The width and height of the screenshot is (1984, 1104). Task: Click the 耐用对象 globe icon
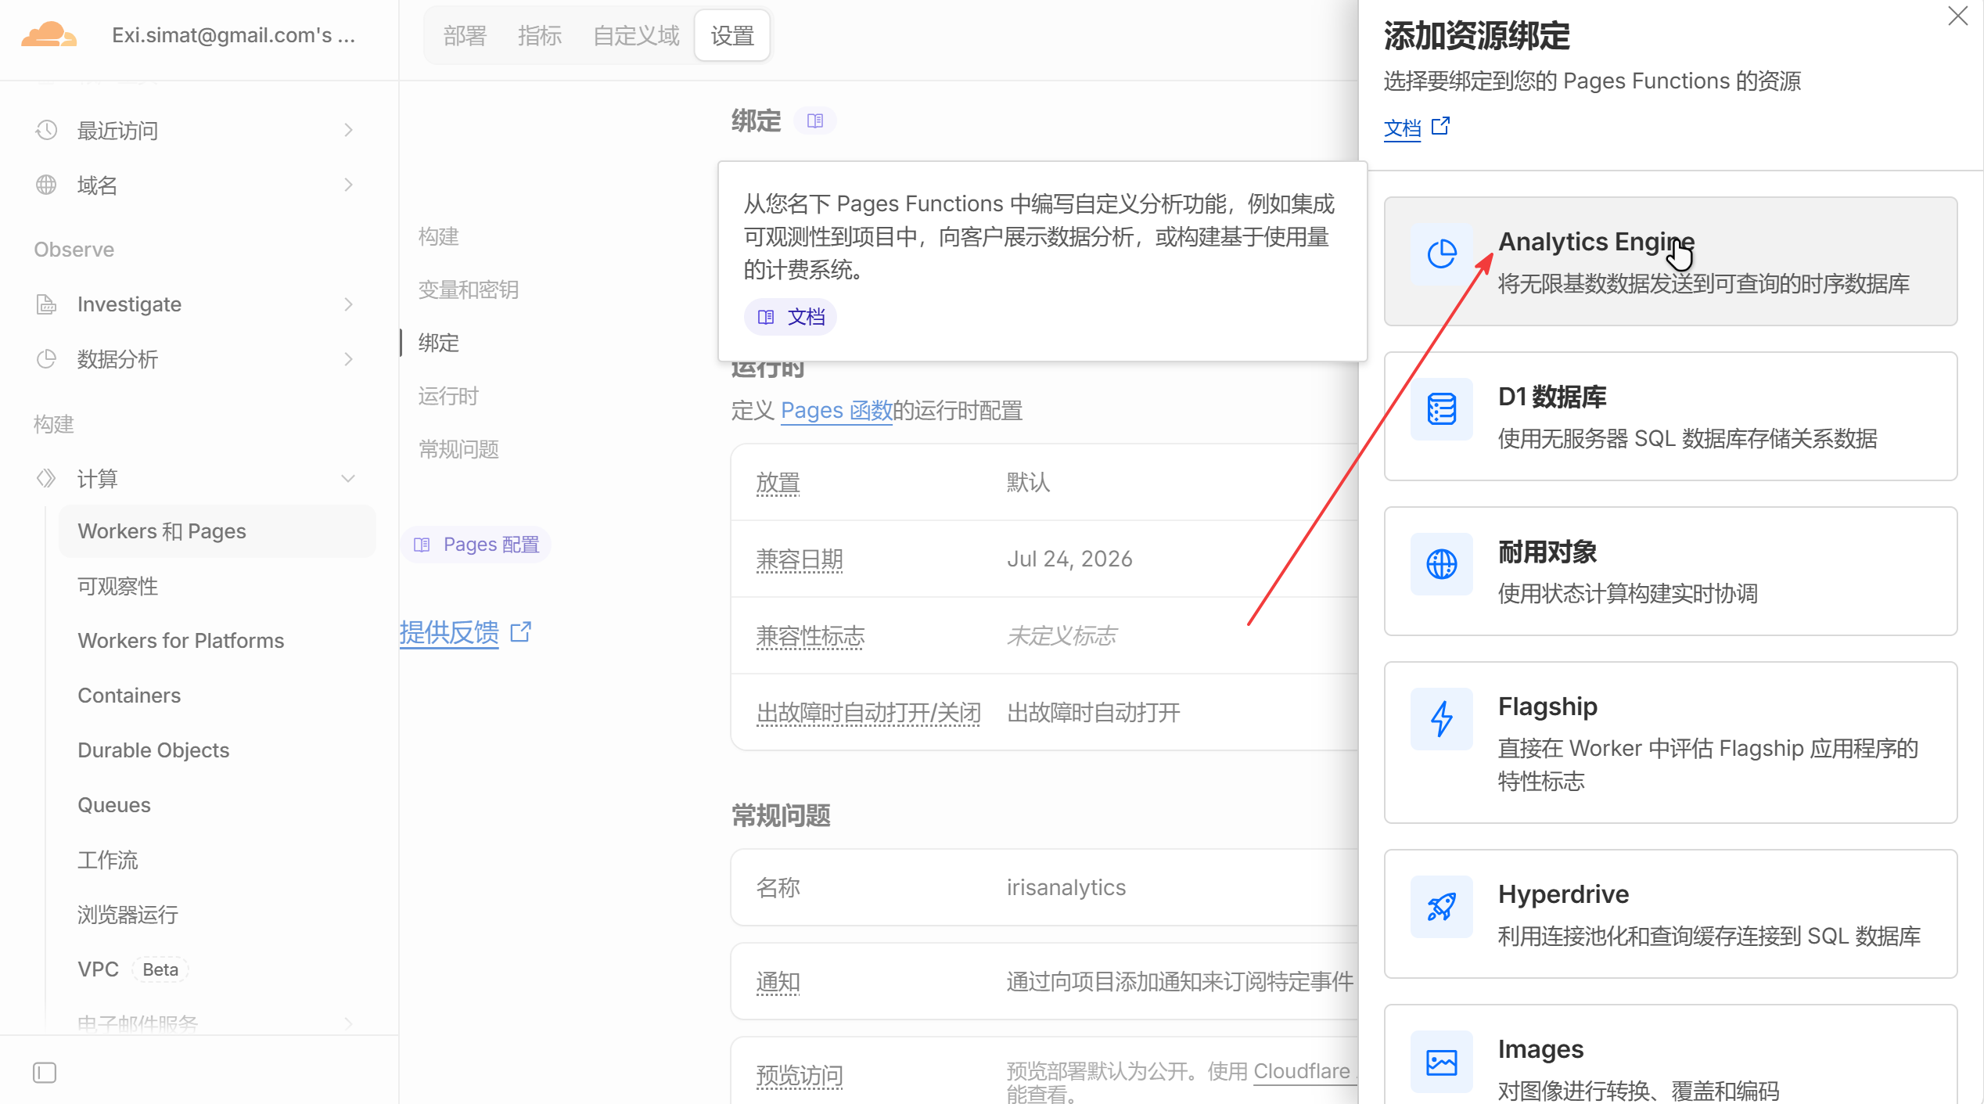click(1441, 563)
